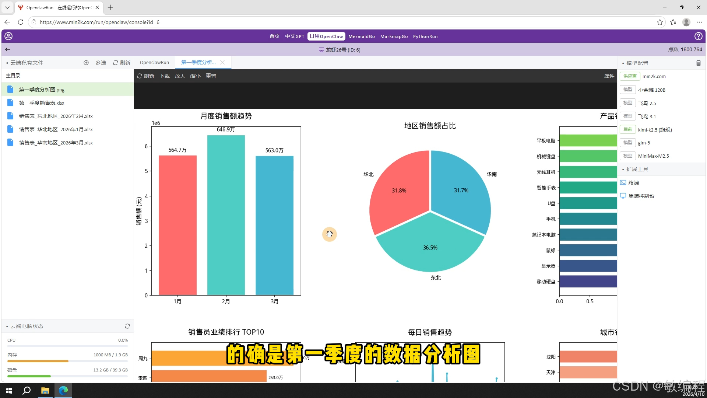This screenshot has height=398, width=707.
Task: Toggle the browser bookmark star
Action: (659, 22)
